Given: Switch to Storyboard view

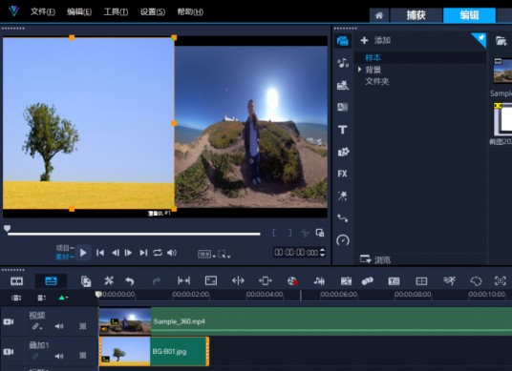Looking at the screenshot, I should pos(16,281).
